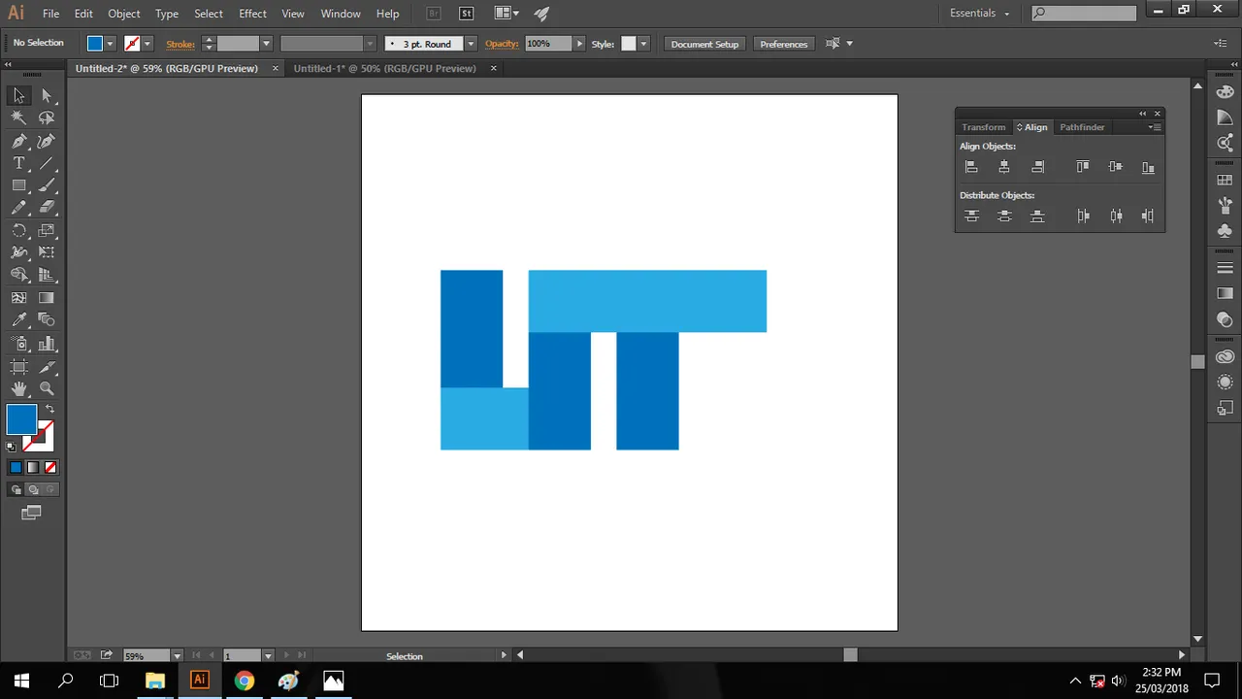Enable Draw Behind mode

coord(32,489)
